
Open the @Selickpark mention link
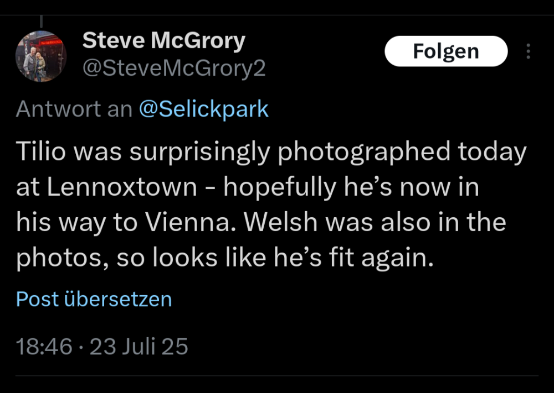point(203,109)
